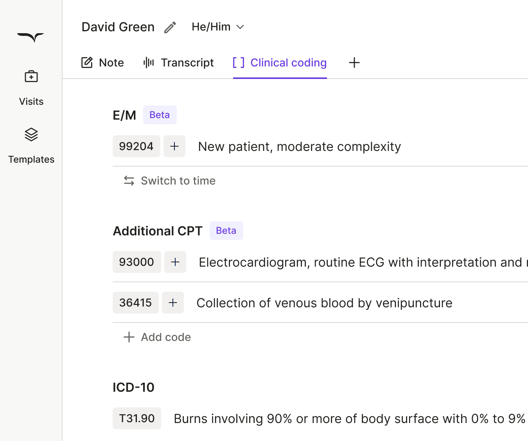
Task: Click the bird logo in sidebar
Action: (31, 37)
